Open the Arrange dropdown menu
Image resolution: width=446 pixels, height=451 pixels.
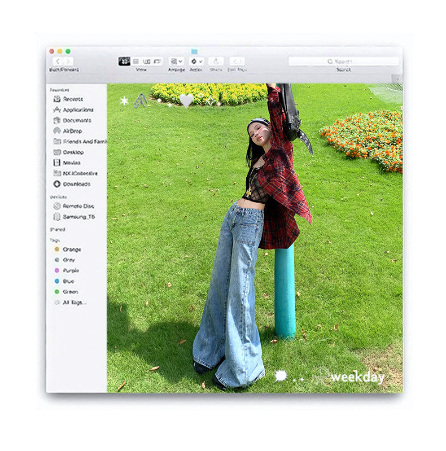pyautogui.click(x=177, y=61)
